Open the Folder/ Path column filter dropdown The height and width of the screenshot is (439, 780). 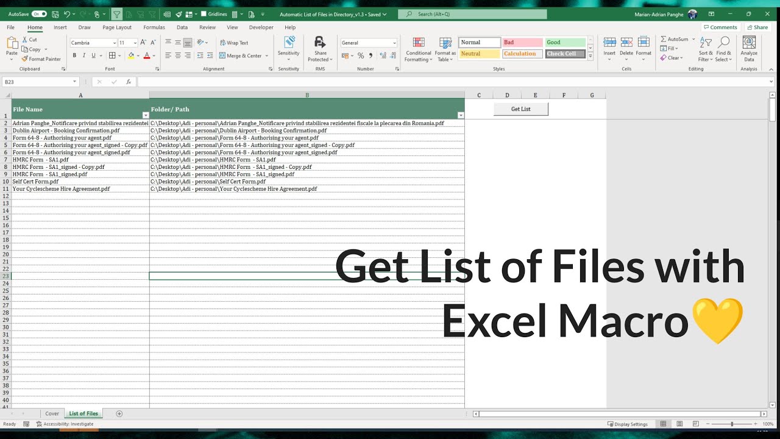point(461,115)
